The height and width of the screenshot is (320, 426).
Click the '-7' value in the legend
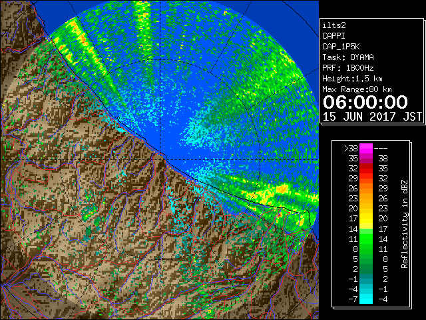[353, 299]
